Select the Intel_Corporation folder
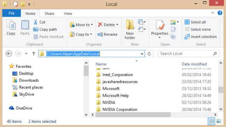226x127 pixels. (114, 75)
